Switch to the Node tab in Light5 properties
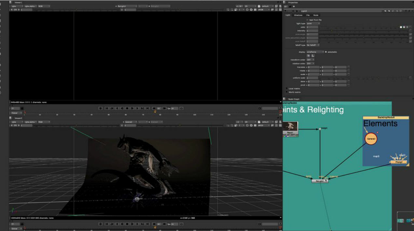Screen dimensions: 414x231 [316, 15]
